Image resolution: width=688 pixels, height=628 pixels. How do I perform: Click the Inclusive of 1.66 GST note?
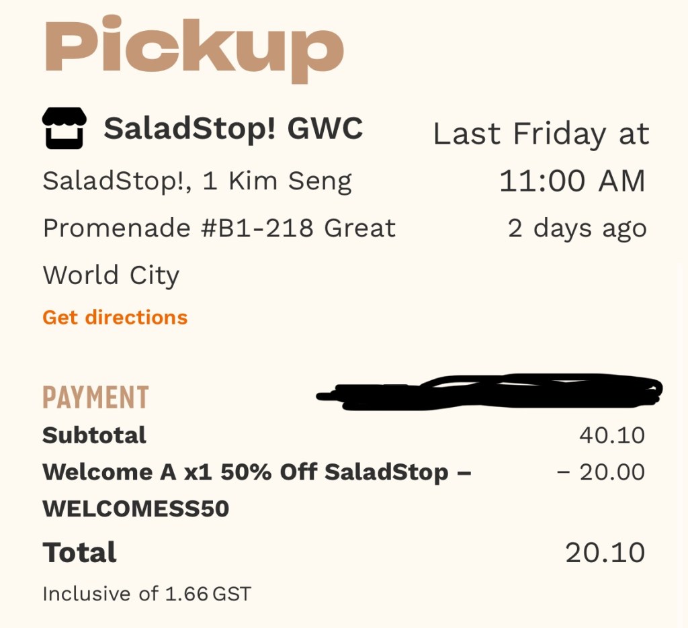click(146, 594)
